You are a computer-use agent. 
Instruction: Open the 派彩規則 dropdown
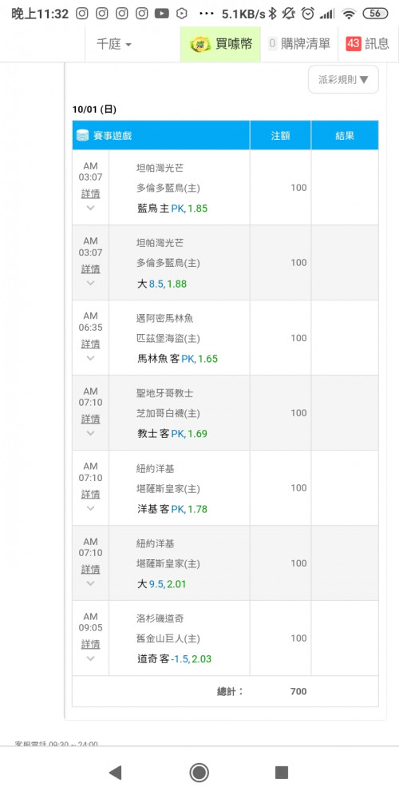343,79
